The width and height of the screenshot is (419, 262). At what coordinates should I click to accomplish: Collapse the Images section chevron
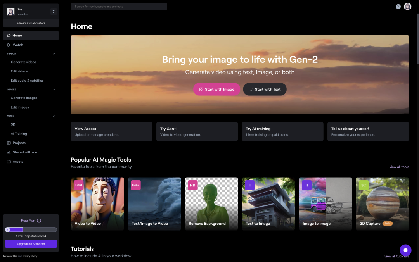click(x=54, y=90)
